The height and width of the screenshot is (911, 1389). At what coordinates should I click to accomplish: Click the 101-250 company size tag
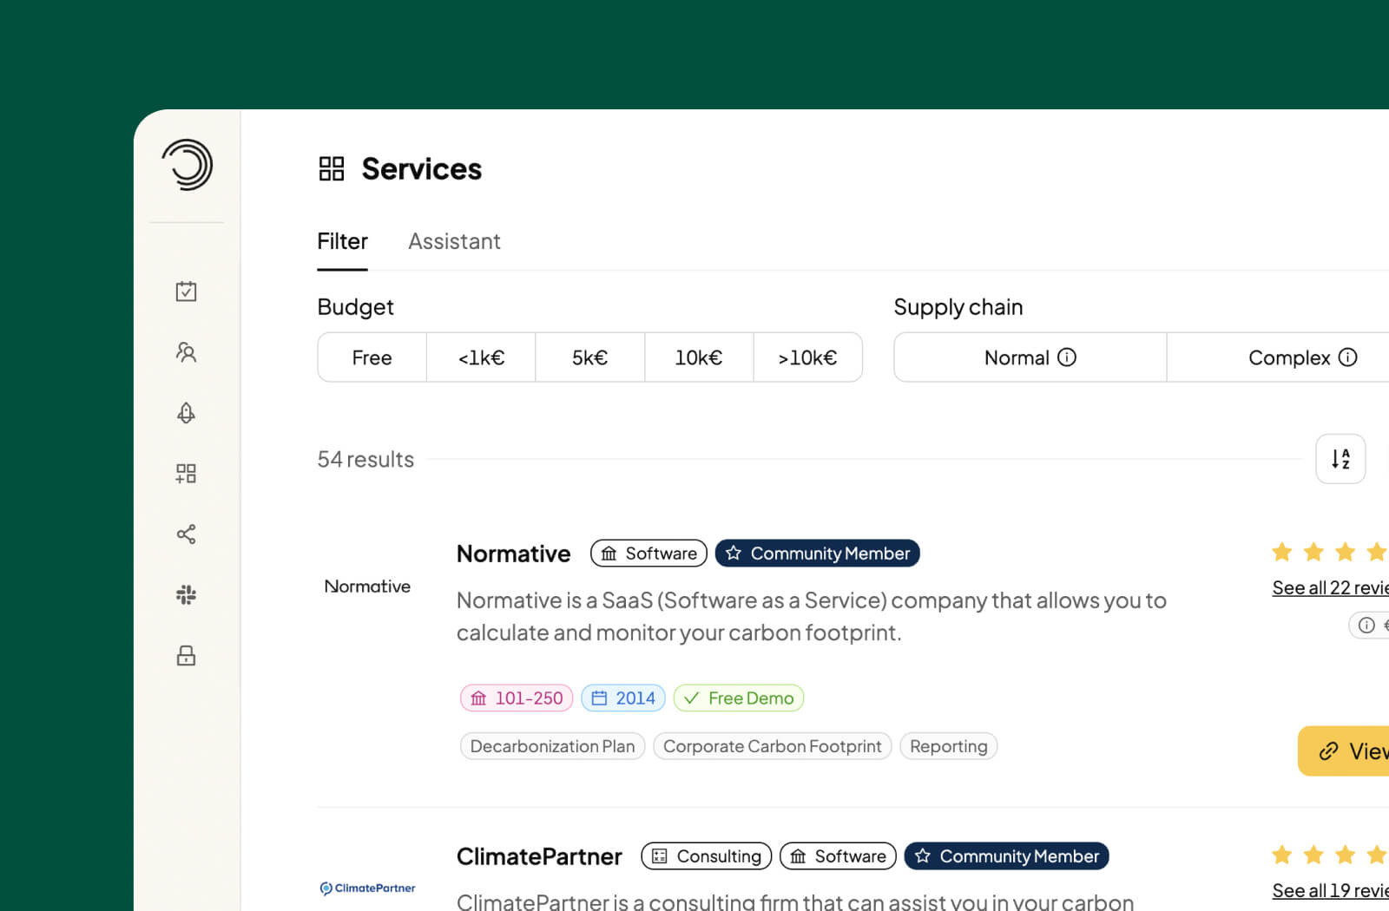click(x=517, y=698)
